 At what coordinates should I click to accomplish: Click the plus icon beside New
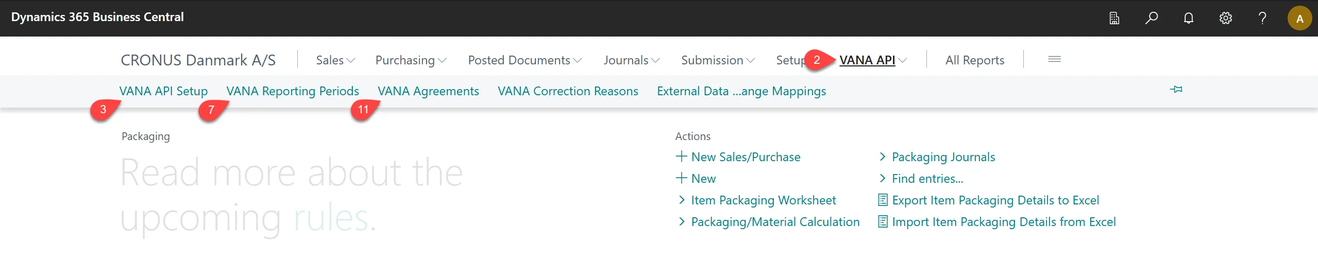[x=681, y=178]
